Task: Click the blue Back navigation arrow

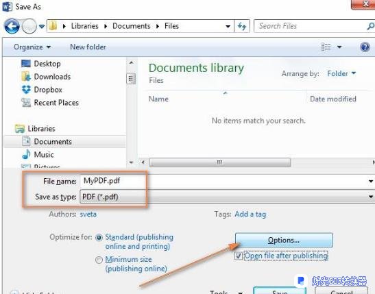Action: click(x=12, y=26)
